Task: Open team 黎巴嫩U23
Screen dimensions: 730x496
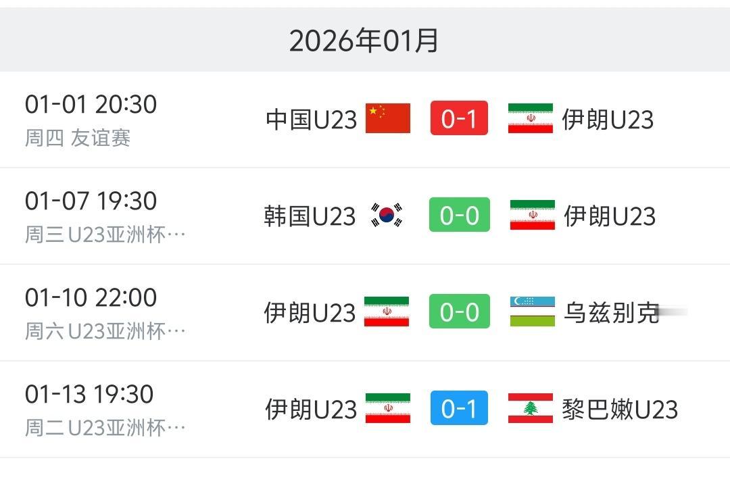Action: (620, 409)
